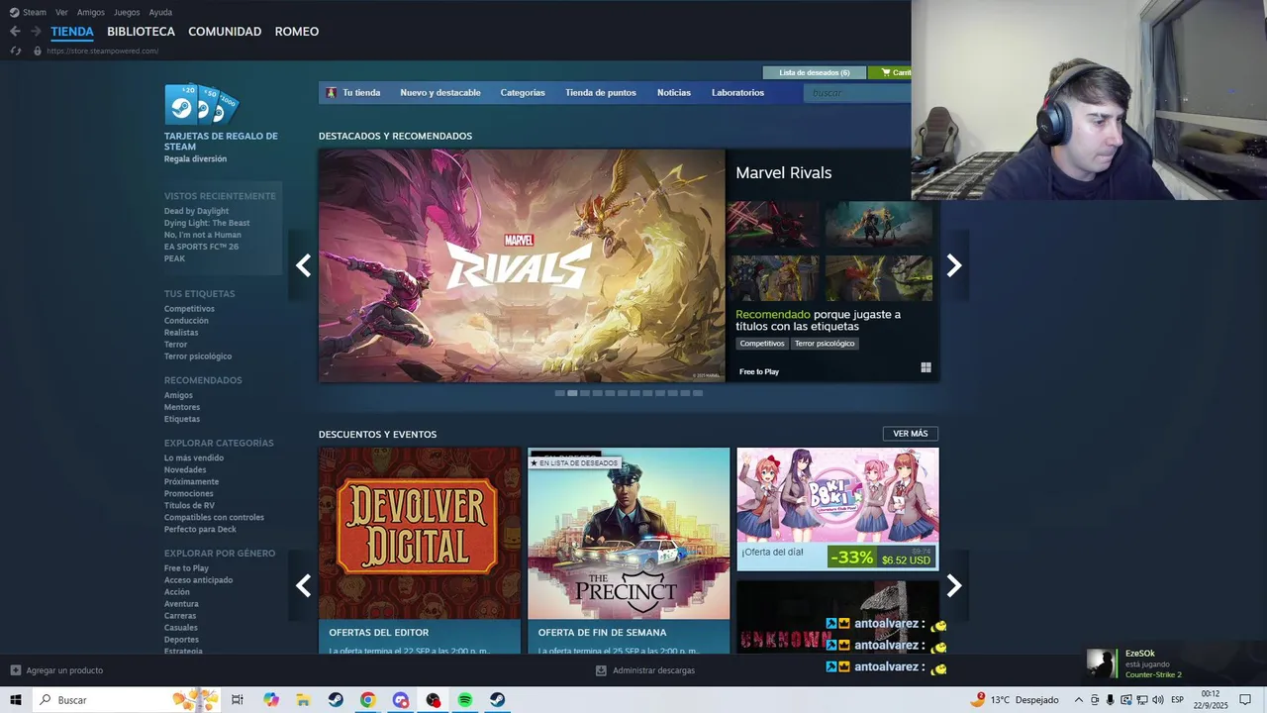Select the TIENDA tab

(x=72, y=32)
